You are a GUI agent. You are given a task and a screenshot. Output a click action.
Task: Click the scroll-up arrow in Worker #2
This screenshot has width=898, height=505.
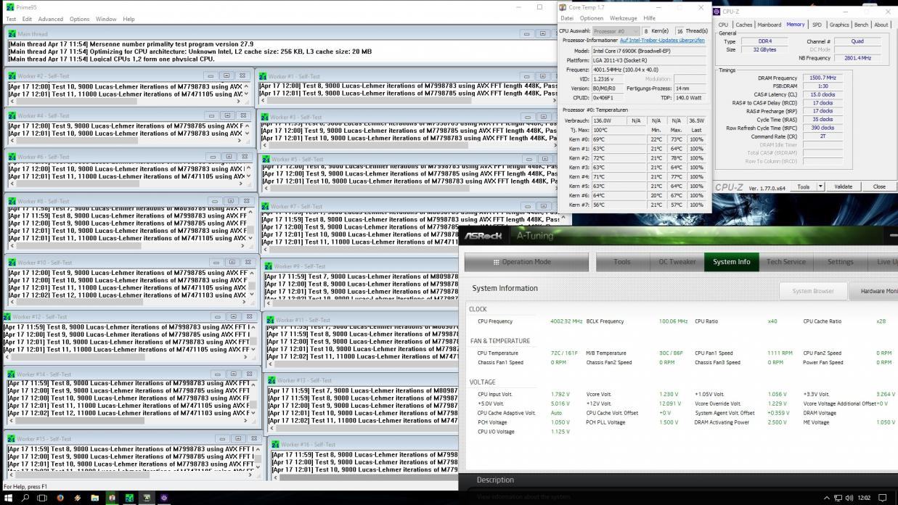tap(246, 86)
